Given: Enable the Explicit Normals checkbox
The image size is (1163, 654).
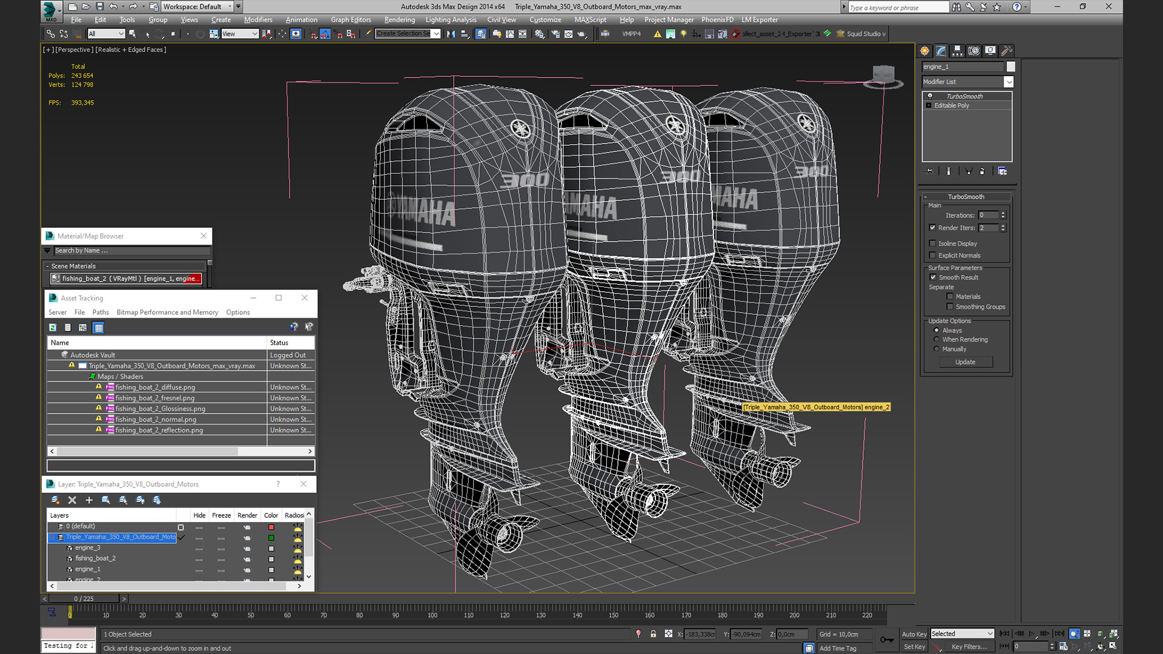Looking at the screenshot, I should click(933, 256).
